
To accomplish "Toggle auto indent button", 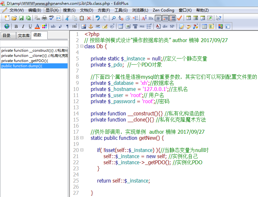I will pos(165,18).
